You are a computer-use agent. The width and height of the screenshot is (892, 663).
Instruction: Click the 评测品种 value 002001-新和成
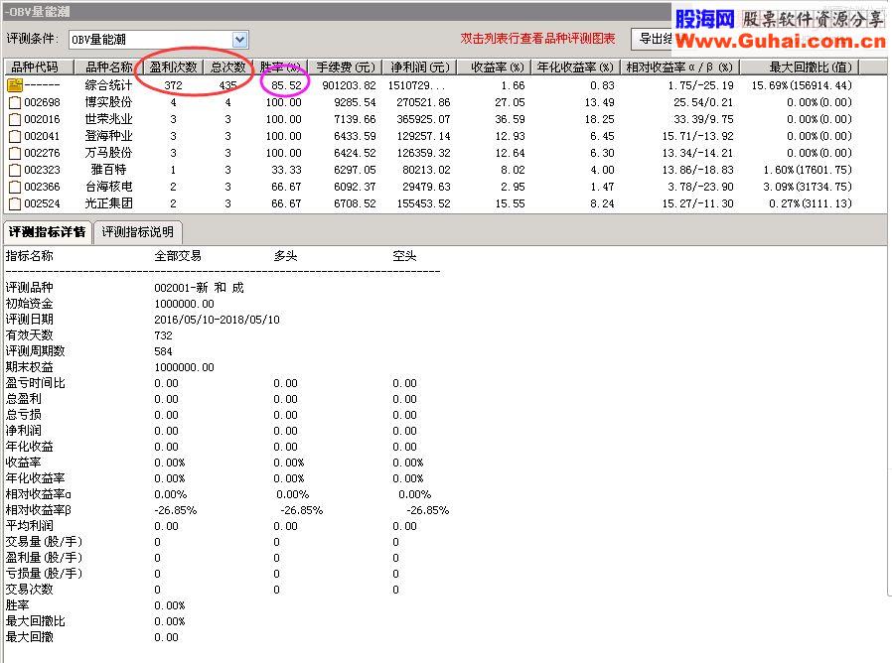pyautogui.click(x=199, y=288)
